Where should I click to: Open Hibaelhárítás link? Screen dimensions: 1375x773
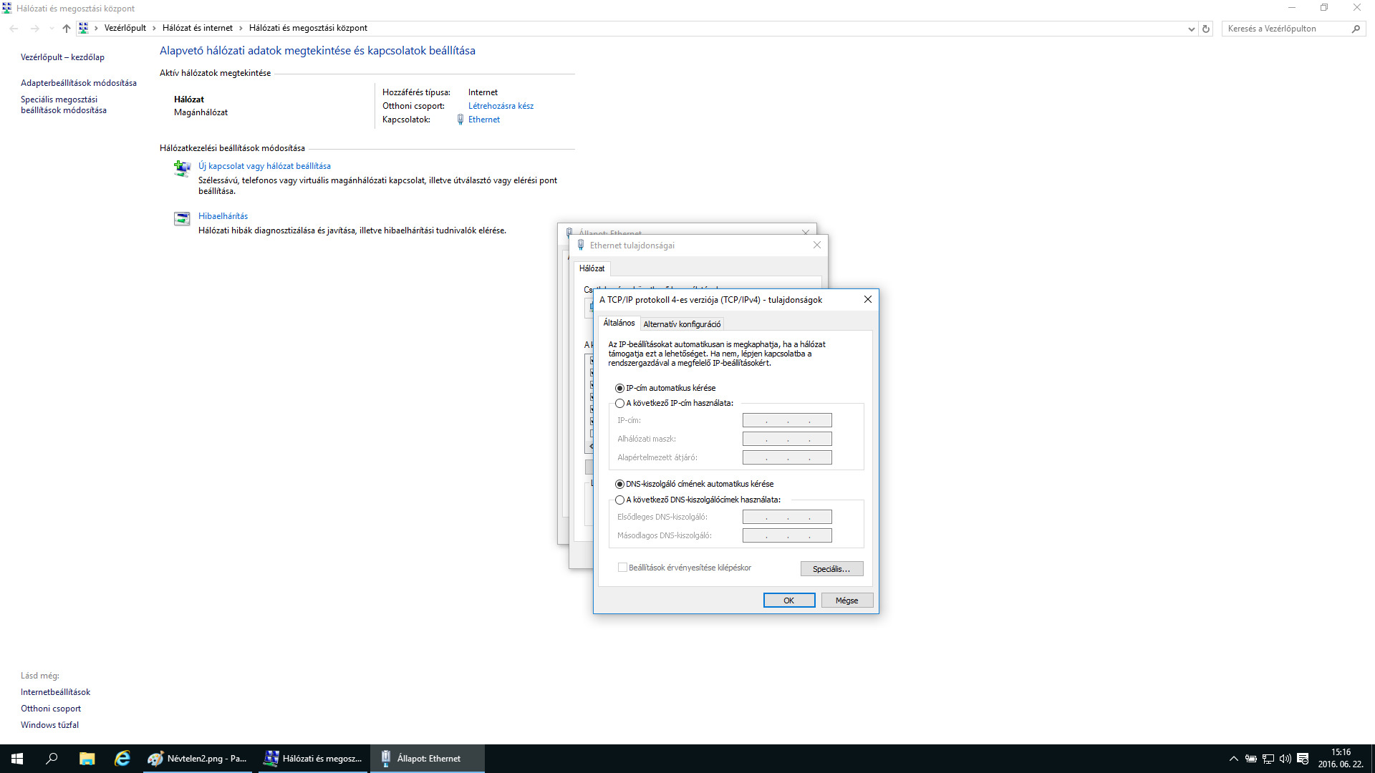pos(223,216)
